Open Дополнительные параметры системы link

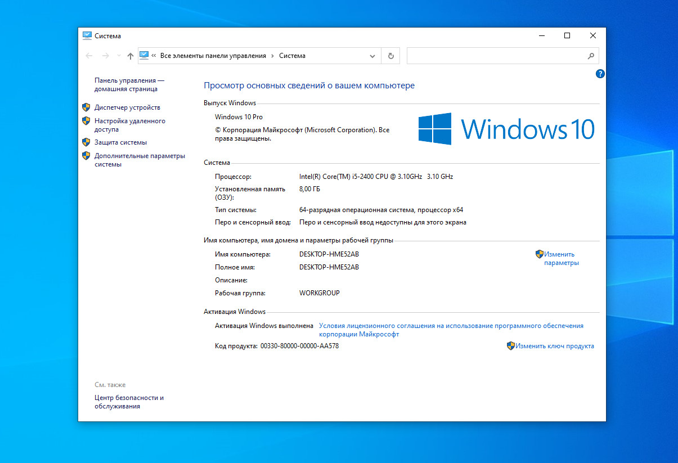click(x=140, y=160)
